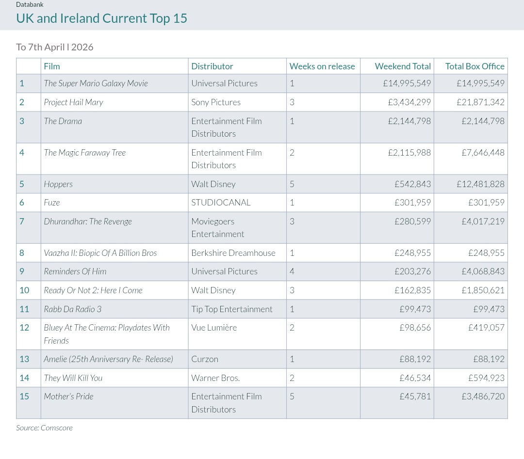
Task: Click 'Dhurandhar: The Revenge' film title
Action: pyautogui.click(x=88, y=222)
